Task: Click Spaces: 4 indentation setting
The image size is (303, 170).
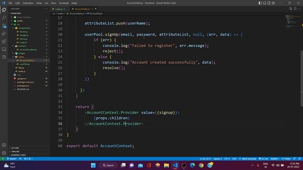Action: tap(218, 159)
